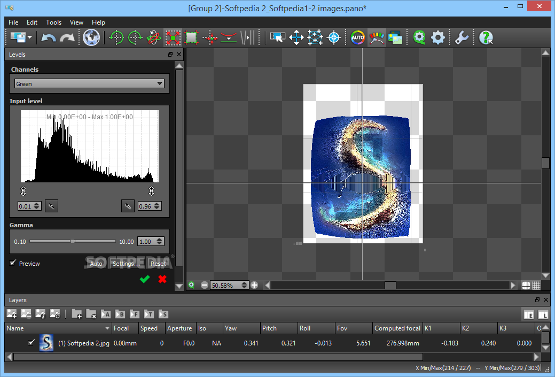Open the stacked pictures layers tool
Image resolution: width=555 pixels, height=377 pixels.
395,37
